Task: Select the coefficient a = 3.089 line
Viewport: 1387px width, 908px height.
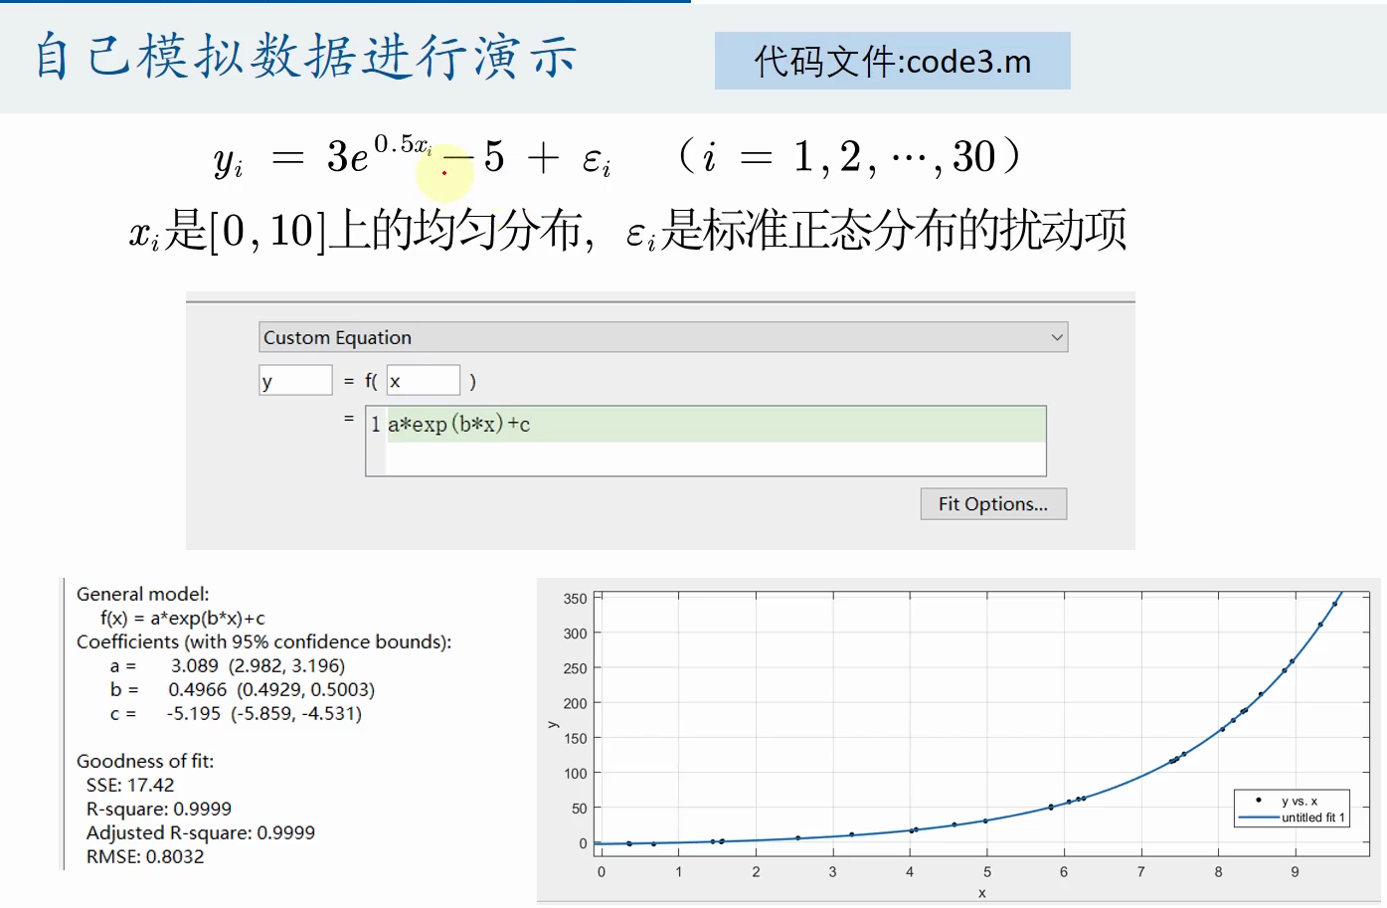Action: (x=228, y=665)
